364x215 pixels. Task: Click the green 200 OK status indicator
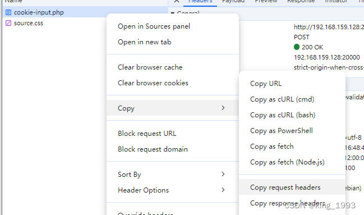point(297,47)
